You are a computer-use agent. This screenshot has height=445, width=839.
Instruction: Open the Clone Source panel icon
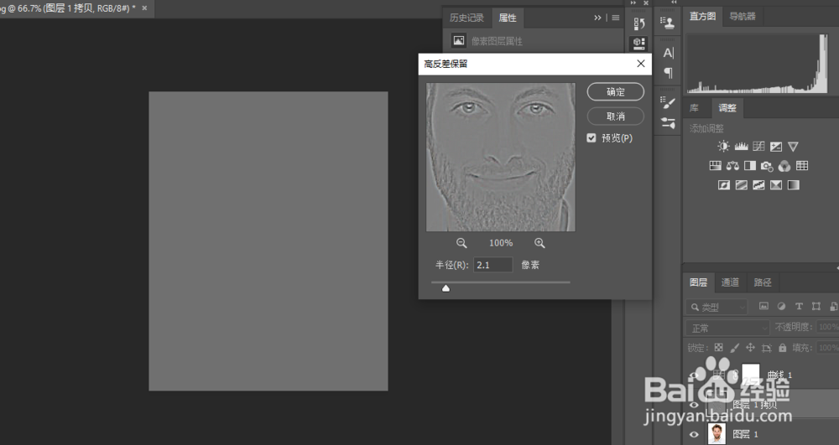click(x=667, y=22)
